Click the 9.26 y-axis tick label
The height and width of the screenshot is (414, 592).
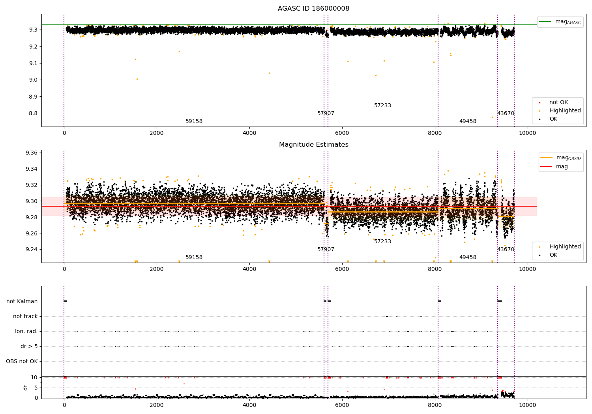click(x=32, y=233)
